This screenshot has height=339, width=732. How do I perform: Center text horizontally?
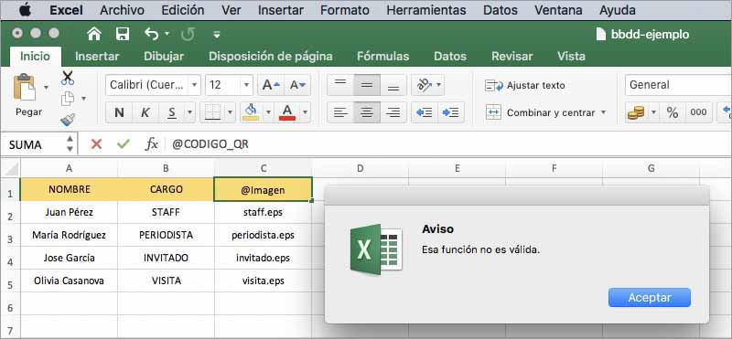367,112
